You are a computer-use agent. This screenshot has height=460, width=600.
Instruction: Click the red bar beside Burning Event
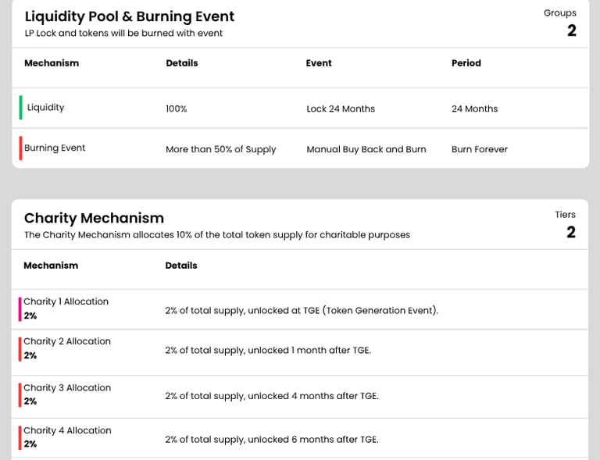tap(21, 148)
